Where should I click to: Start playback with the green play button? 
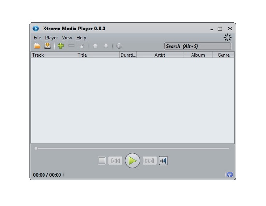click(x=133, y=161)
